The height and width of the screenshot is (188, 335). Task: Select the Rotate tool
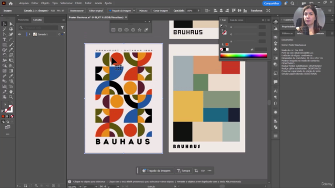(x=4, y=55)
